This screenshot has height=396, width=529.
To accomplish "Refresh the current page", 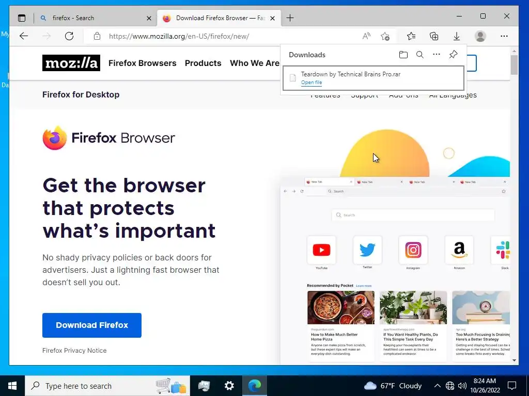I will (69, 36).
